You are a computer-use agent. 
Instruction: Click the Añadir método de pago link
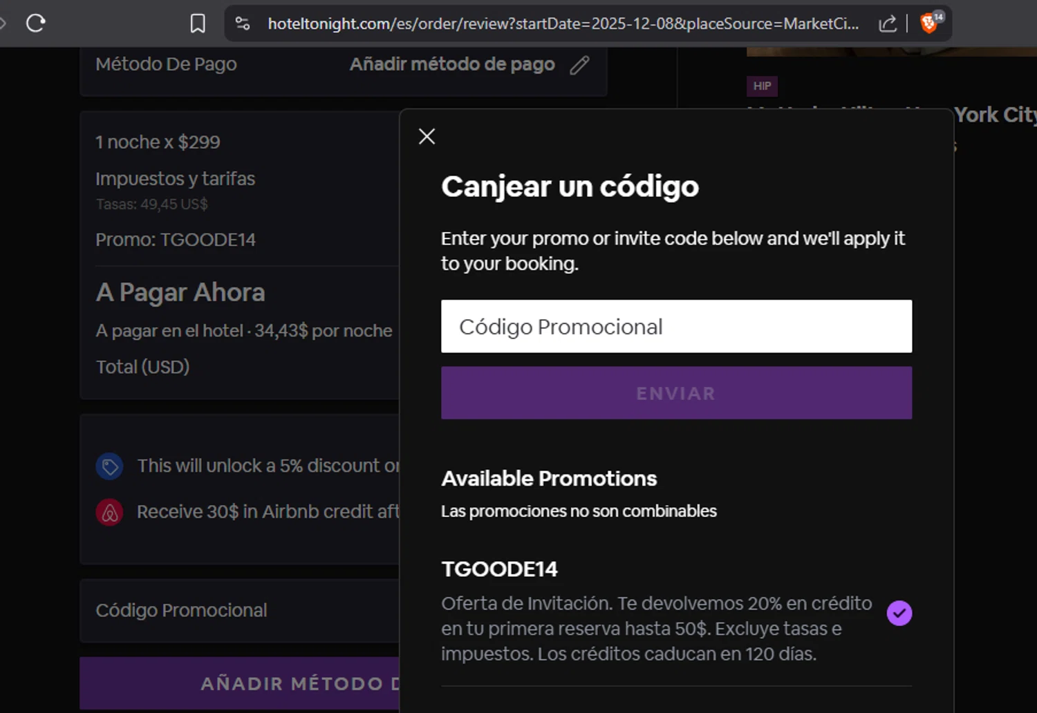pyautogui.click(x=452, y=64)
